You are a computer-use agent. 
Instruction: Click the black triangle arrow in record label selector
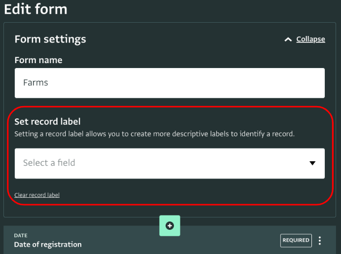coord(312,163)
